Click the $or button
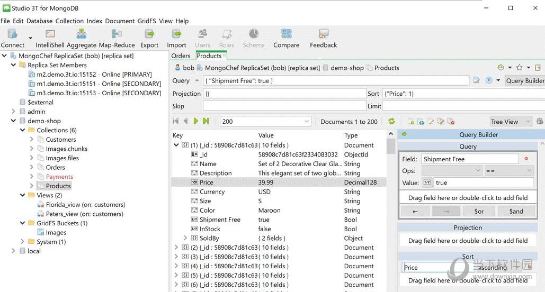 (x=479, y=211)
